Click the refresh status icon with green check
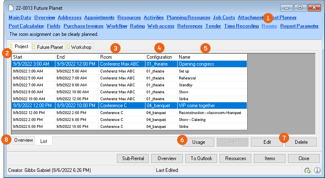Viewport: 325px width, 178px height. pos(308,171)
